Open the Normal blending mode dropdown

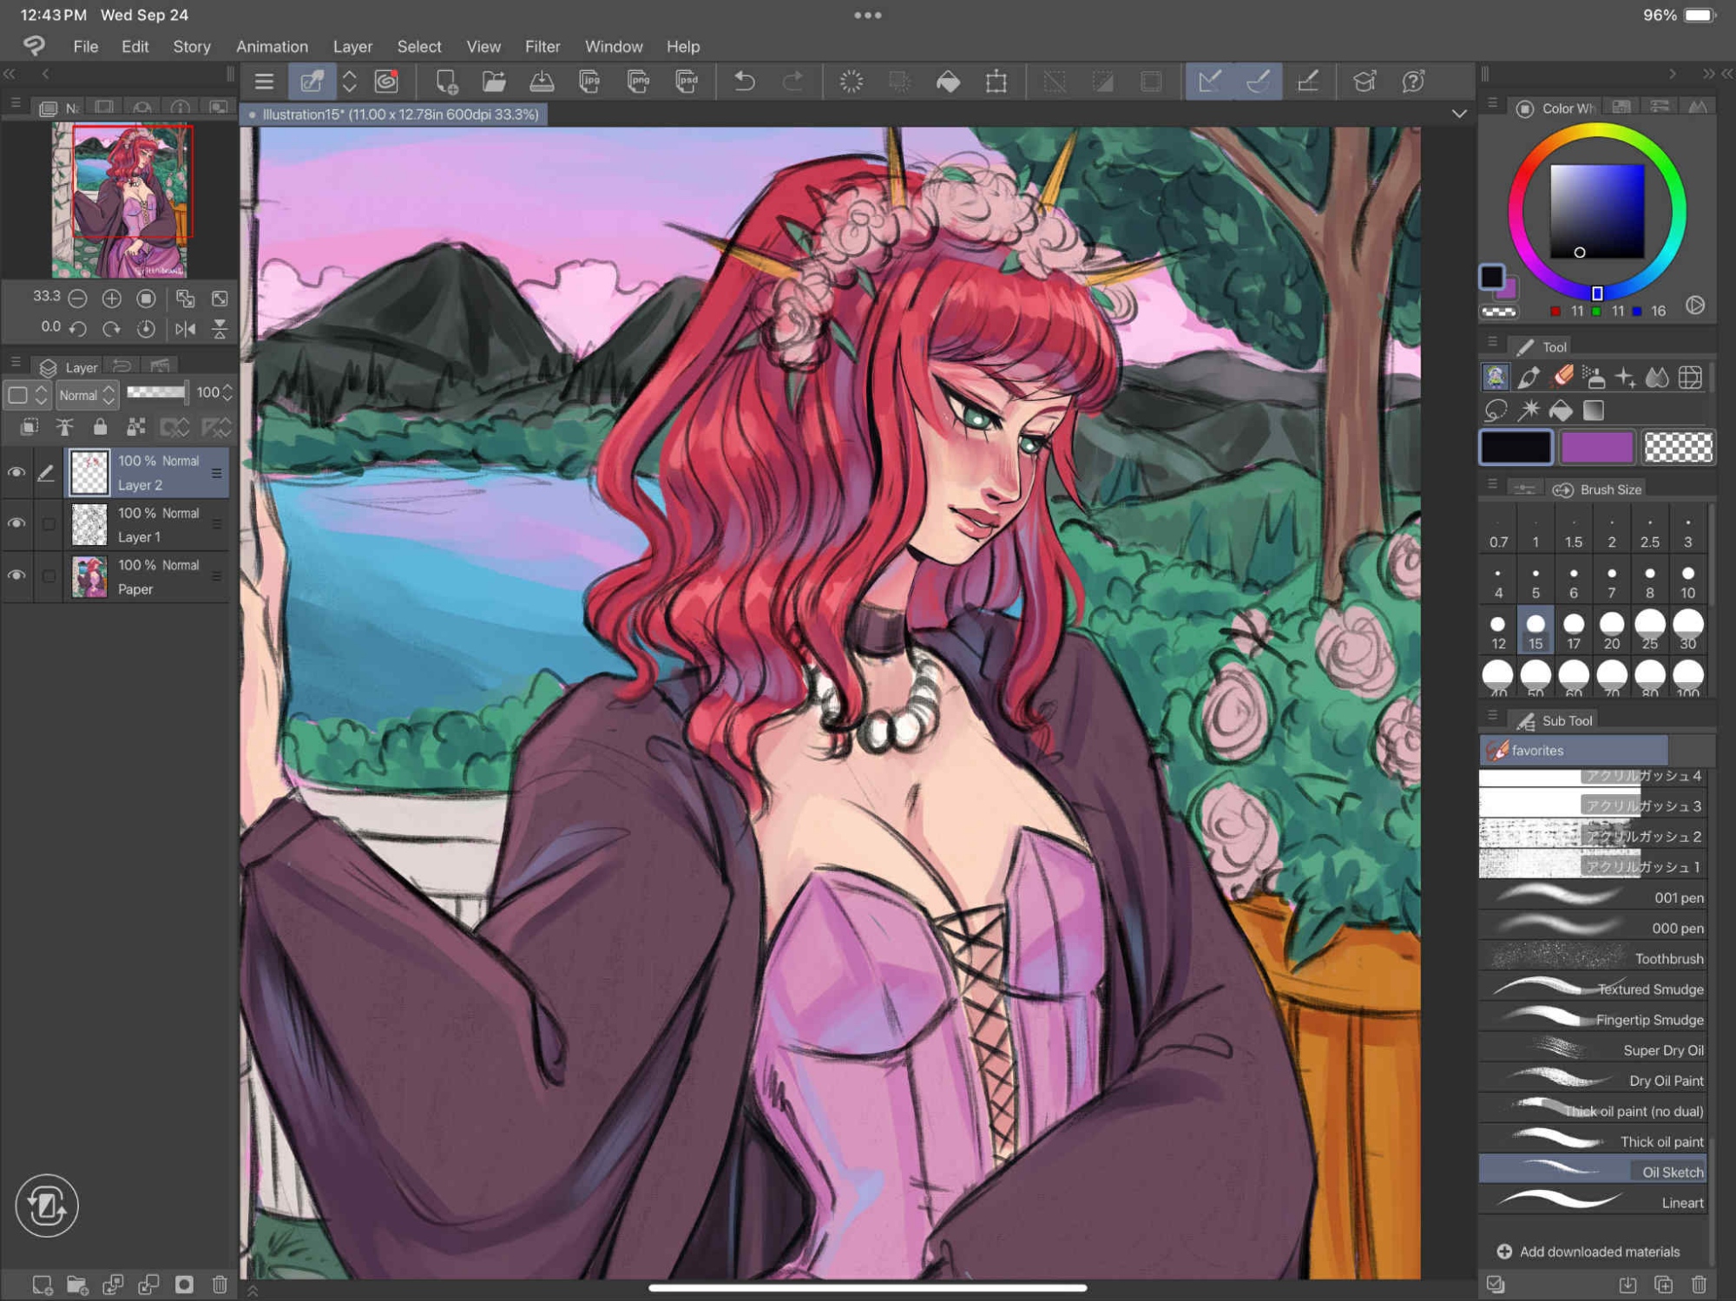tap(86, 395)
